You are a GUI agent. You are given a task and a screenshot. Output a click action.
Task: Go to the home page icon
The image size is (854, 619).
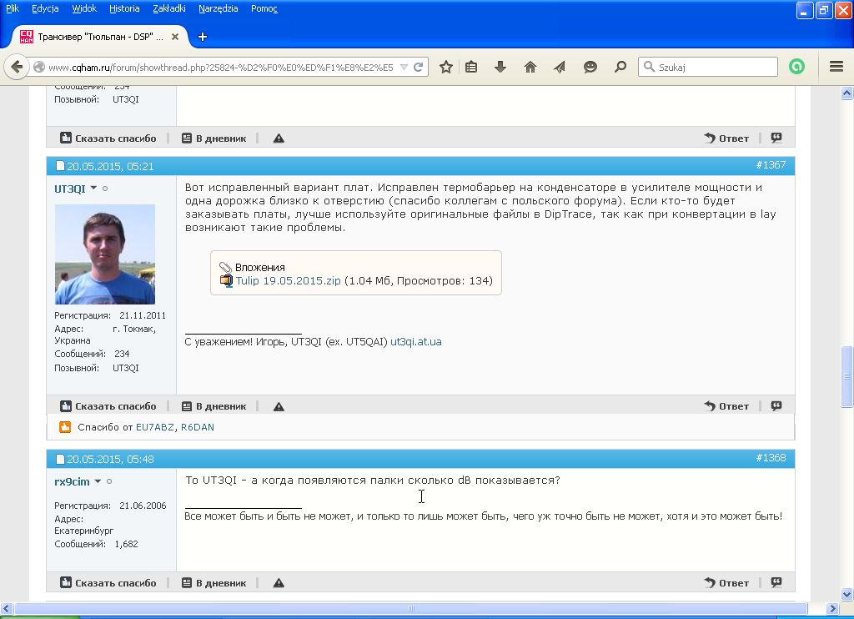tap(530, 68)
